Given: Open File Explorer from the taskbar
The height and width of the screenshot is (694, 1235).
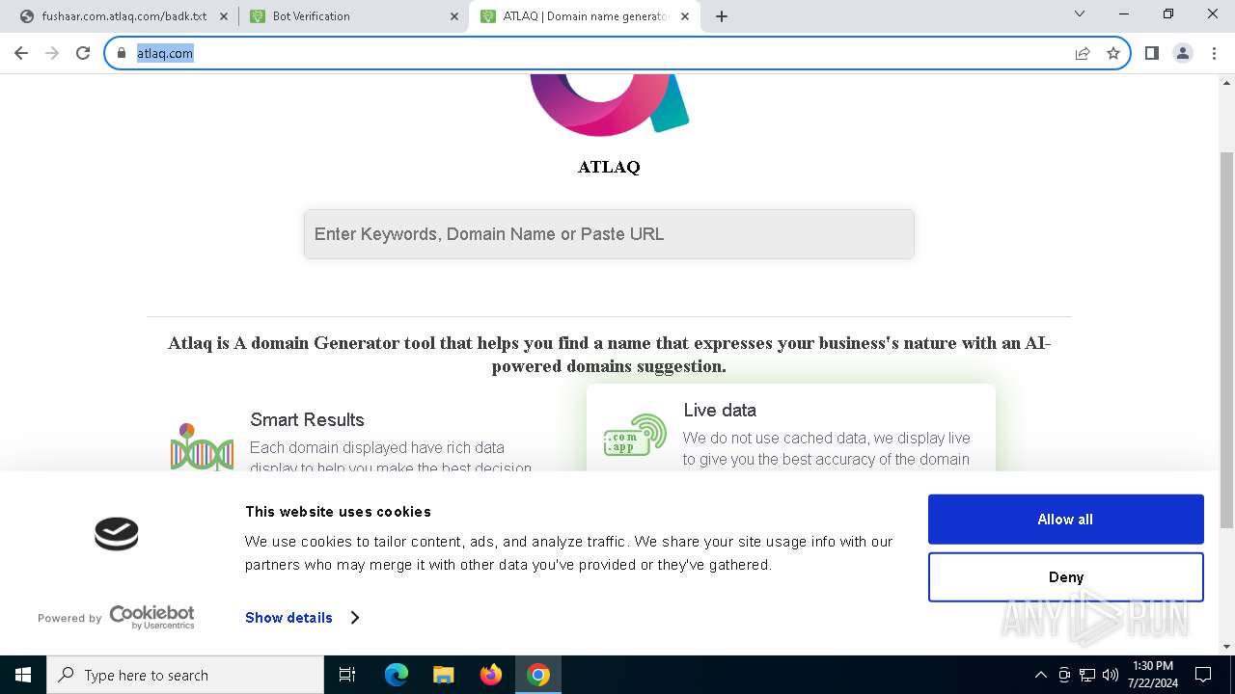Looking at the screenshot, I should tap(443, 675).
